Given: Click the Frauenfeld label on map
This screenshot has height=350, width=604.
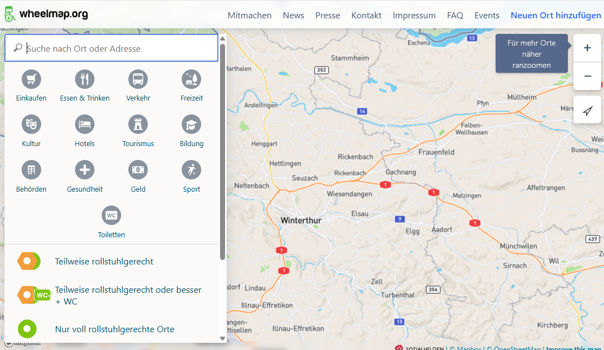Looking at the screenshot, I should pos(436,152).
